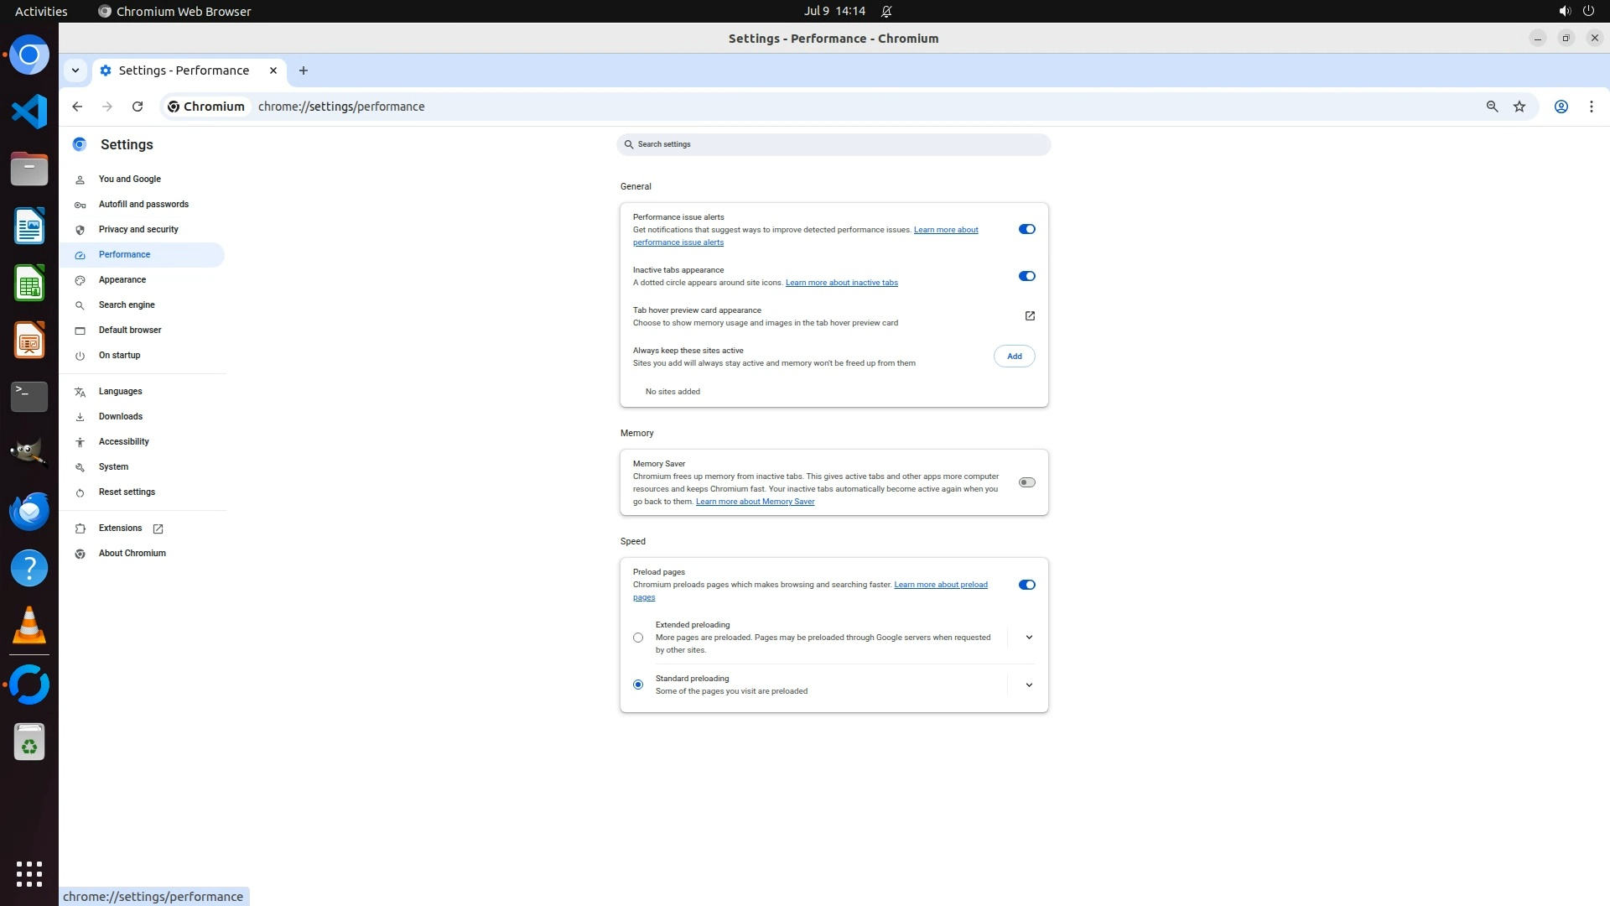Screen dimensions: 1610x906
Task: Go back using the back arrow
Action: tap(77, 107)
